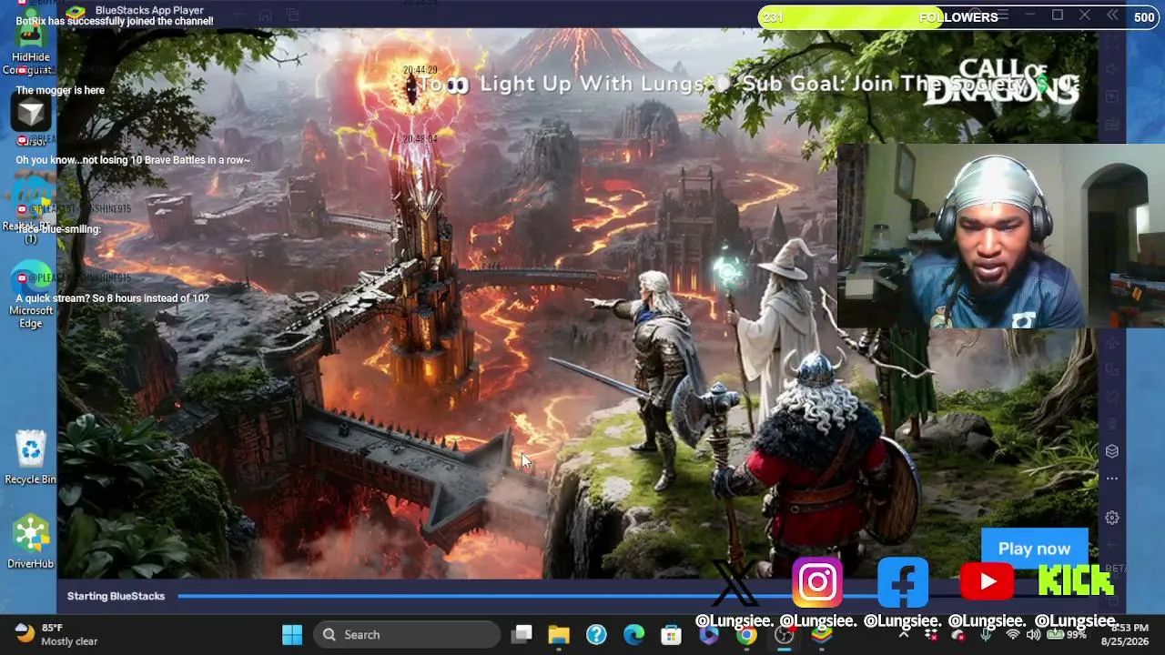The width and height of the screenshot is (1165, 655).
Task: Open File Explorer from the taskbar
Action: [559, 635]
